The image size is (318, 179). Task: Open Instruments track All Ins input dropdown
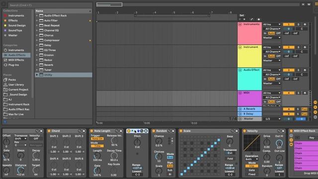pos(272,24)
